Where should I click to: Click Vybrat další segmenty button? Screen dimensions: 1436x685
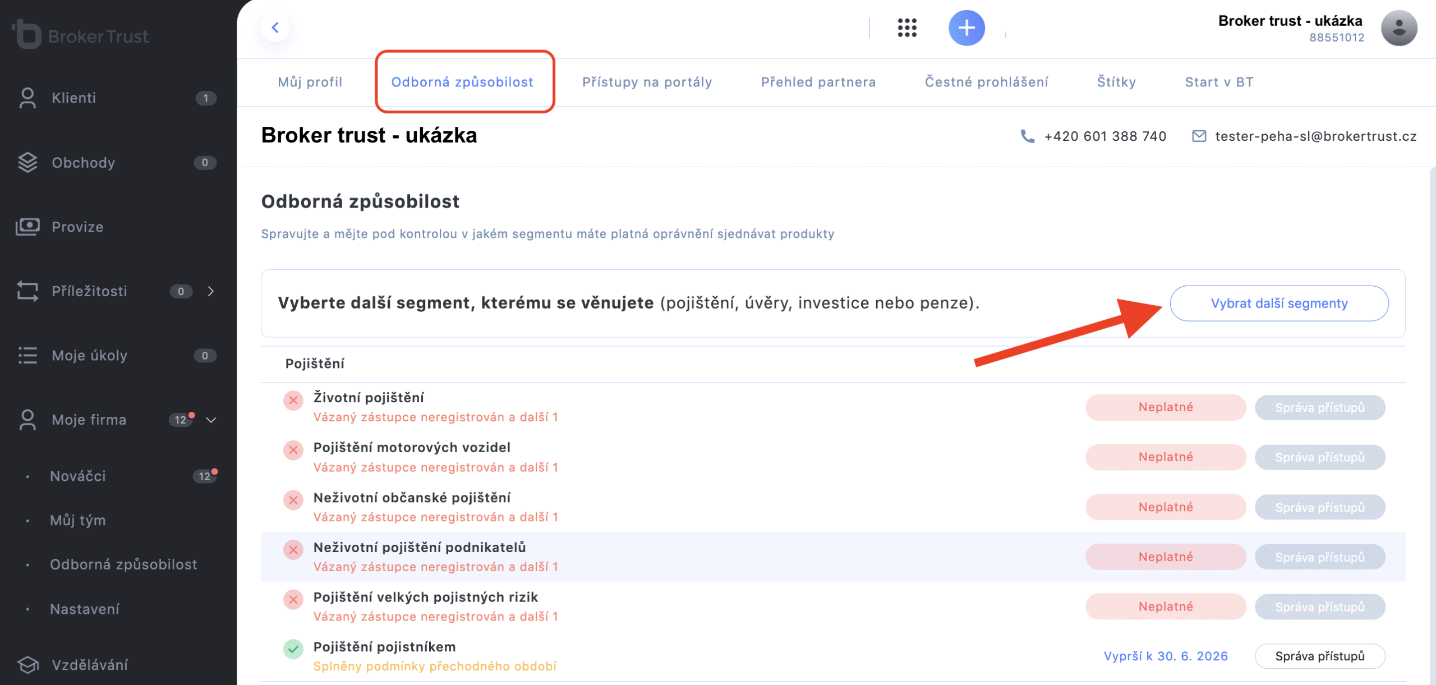[x=1278, y=304]
